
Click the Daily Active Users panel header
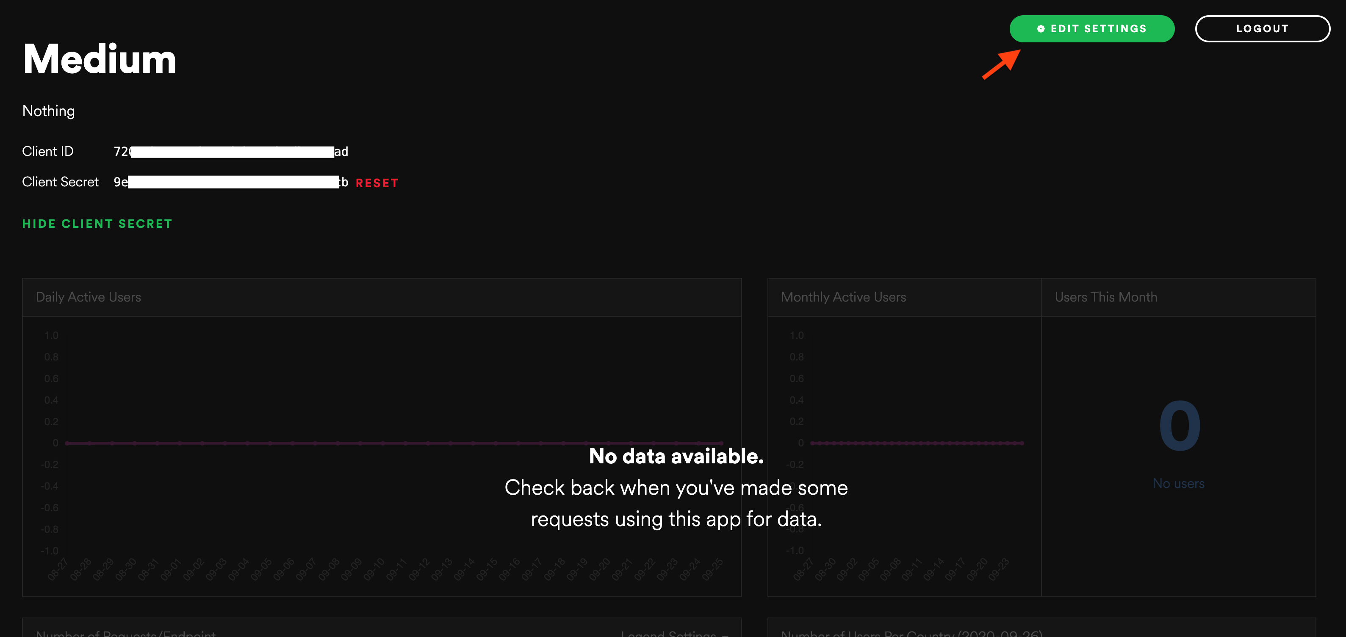88,297
